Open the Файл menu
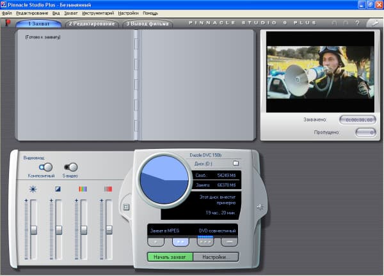Screen dimensions: 384x276 click(x=6, y=13)
